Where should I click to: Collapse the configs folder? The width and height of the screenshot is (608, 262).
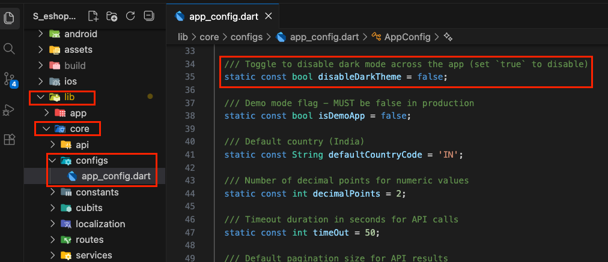pos(91,161)
